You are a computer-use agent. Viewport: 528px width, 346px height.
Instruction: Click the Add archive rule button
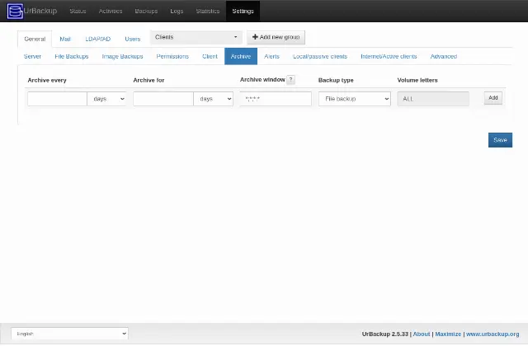click(493, 98)
